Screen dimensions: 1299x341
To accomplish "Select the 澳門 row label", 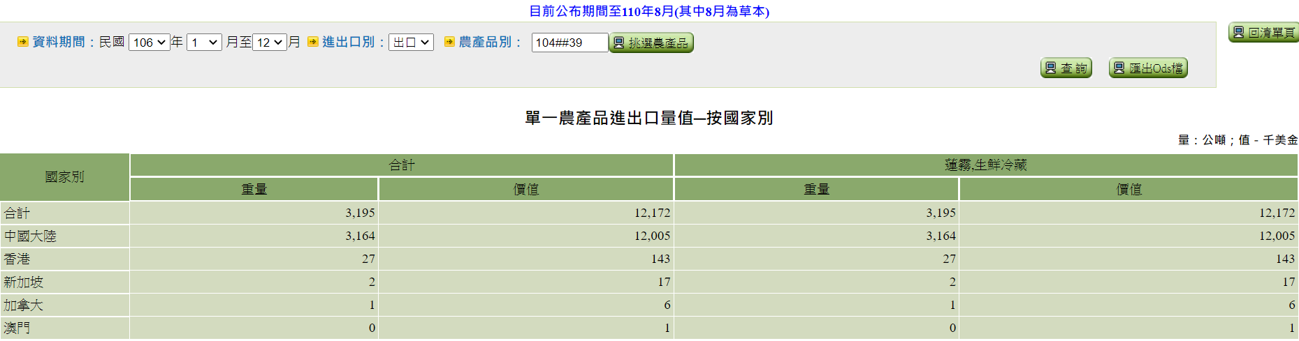I will point(17,328).
